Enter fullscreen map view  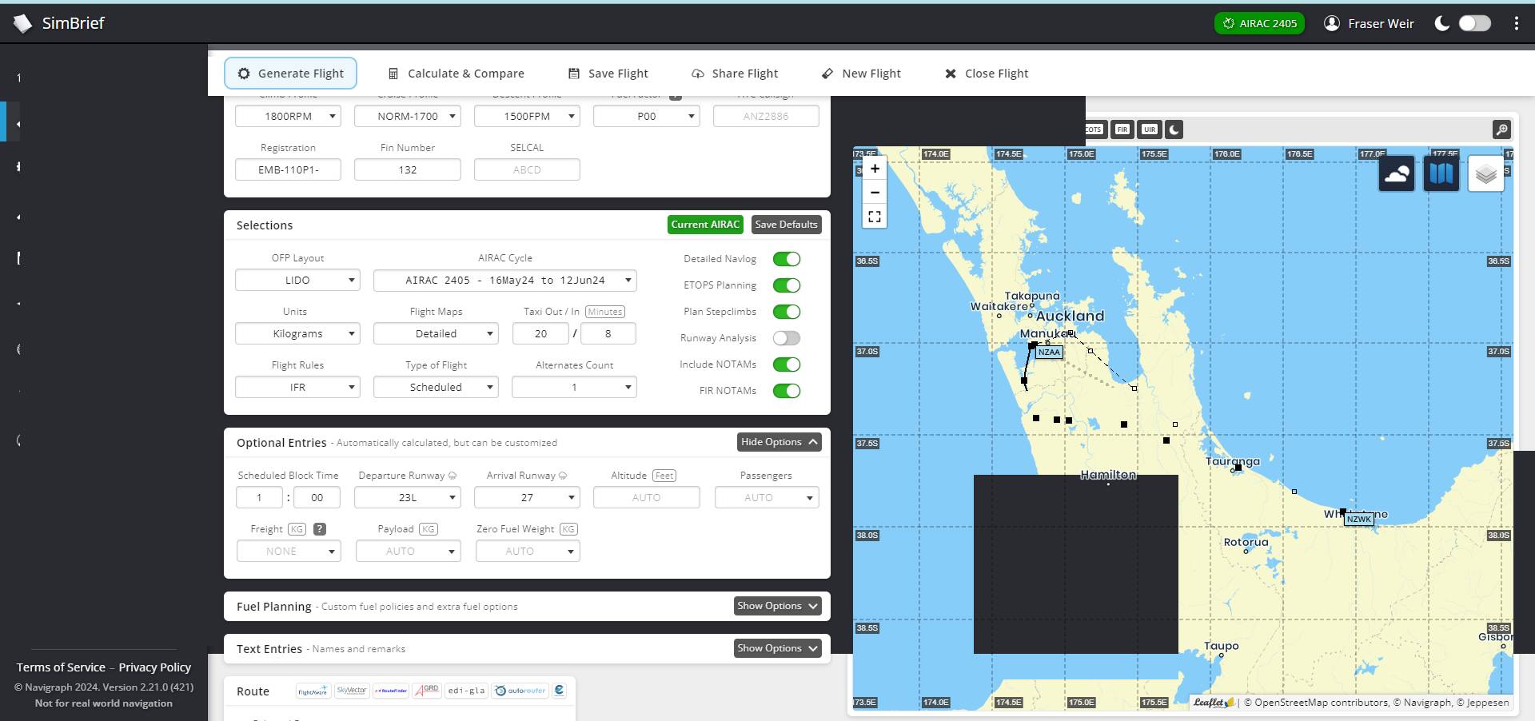[x=875, y=217]
